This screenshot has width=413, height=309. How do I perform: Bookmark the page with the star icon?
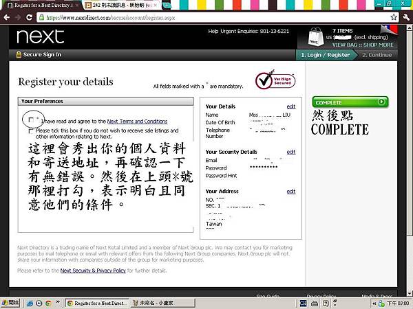pyautogui.click(x=394, y=17)
